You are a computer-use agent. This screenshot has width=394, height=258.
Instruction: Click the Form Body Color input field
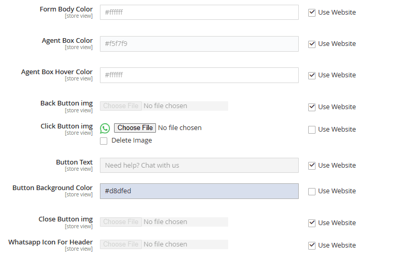point(199,13)
